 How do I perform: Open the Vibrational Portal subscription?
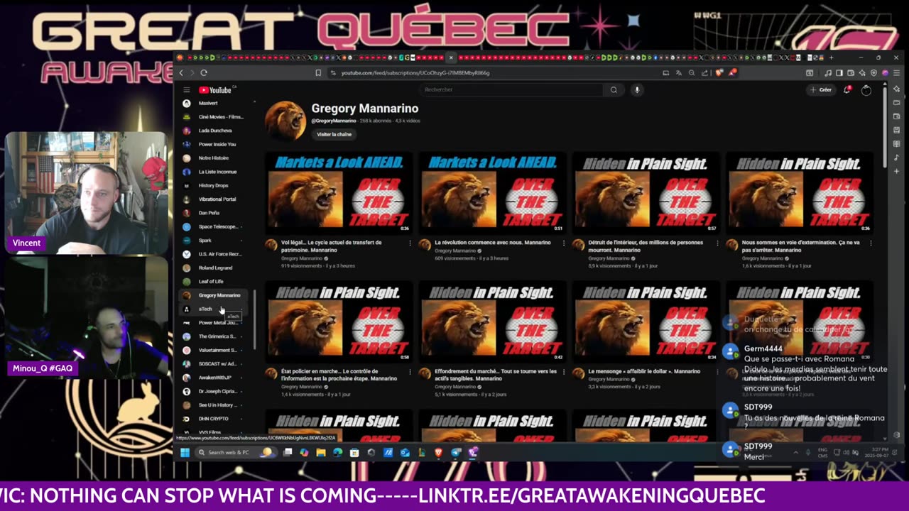coord(213,199)
